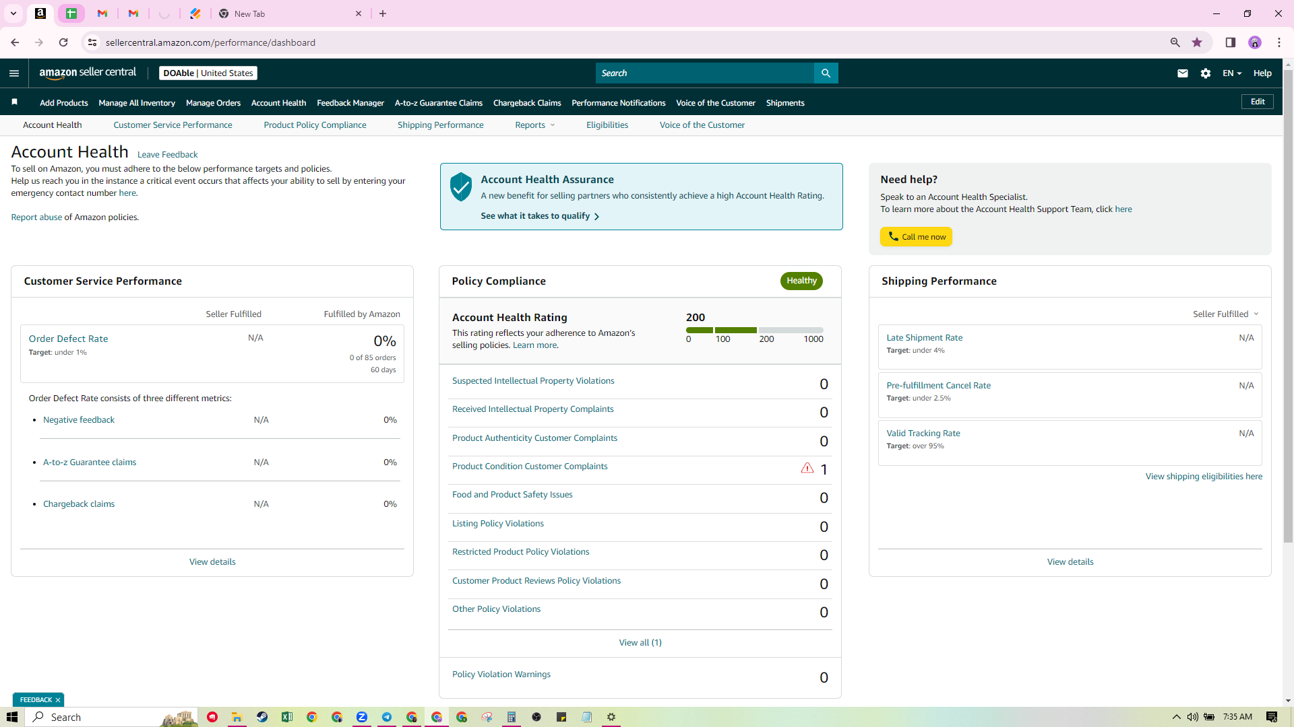Click View all (1) policy issues
Viewport: 1294px width, 727px height.
640,643
